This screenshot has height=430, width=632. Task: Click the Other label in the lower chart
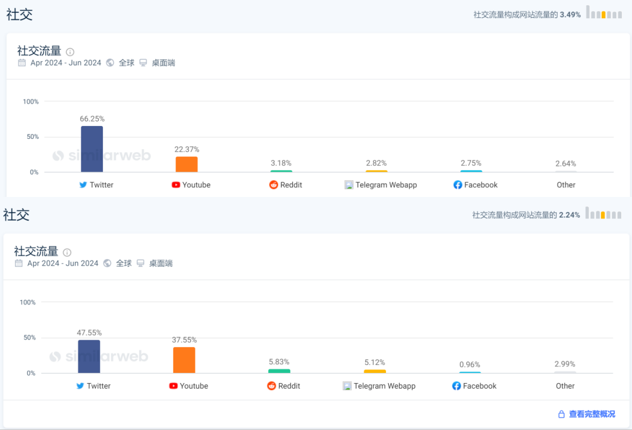[565, 386]
